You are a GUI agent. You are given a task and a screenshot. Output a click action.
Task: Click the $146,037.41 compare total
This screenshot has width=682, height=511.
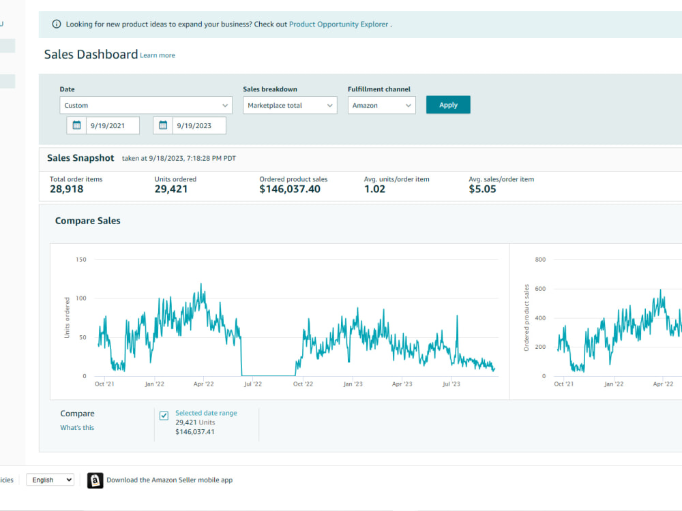195,432
